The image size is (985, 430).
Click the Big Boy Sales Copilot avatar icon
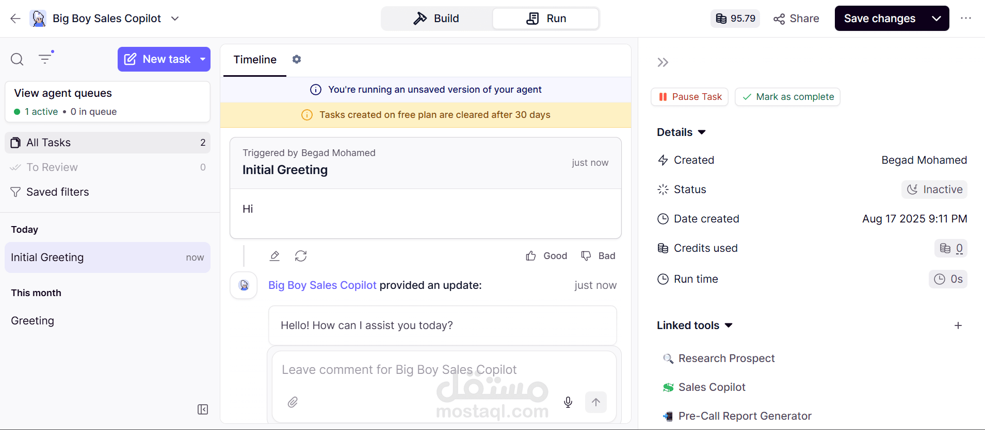pyautogui.click(x=38, y=19)
